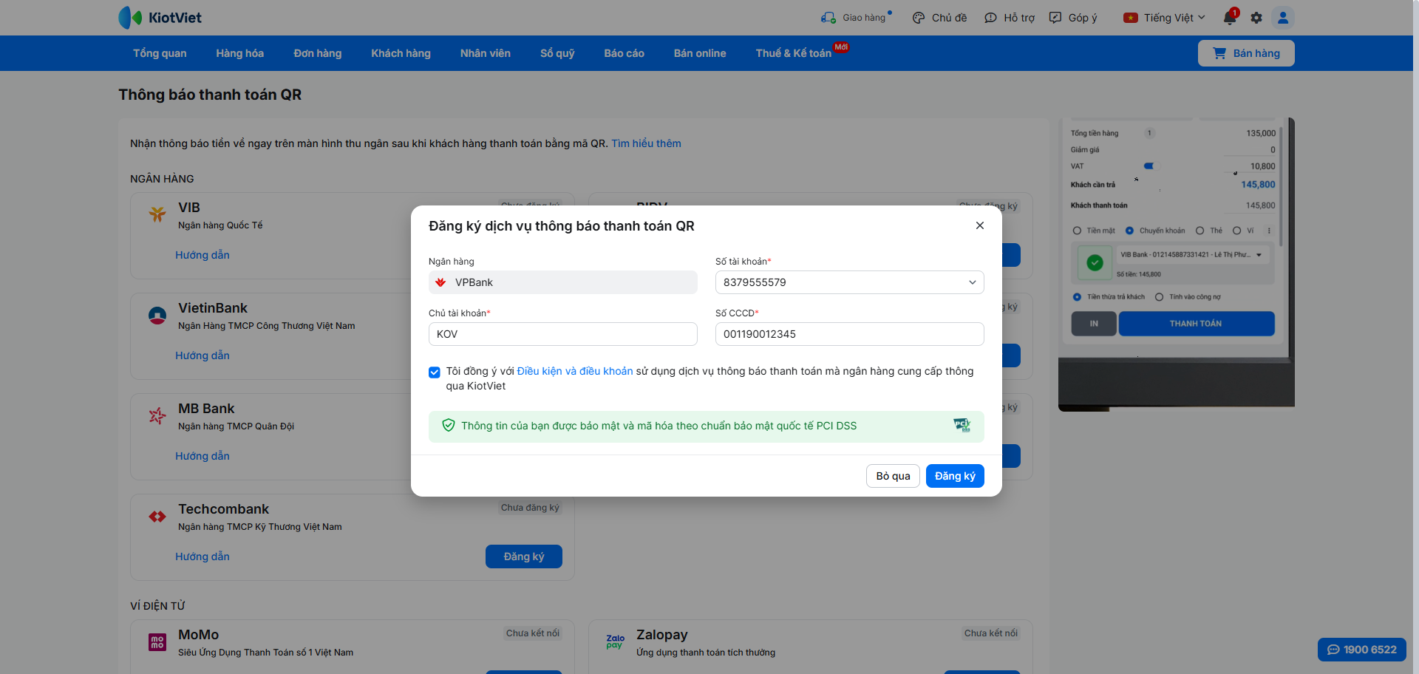Click the Bỏ qua button
1419x674 pixels.
893,476
